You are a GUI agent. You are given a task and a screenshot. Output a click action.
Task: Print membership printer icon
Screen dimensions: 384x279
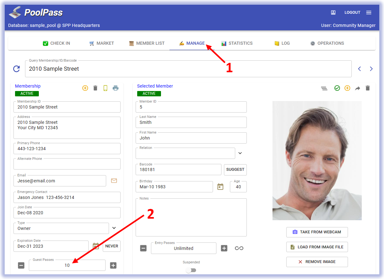click(x=116, y=88)
